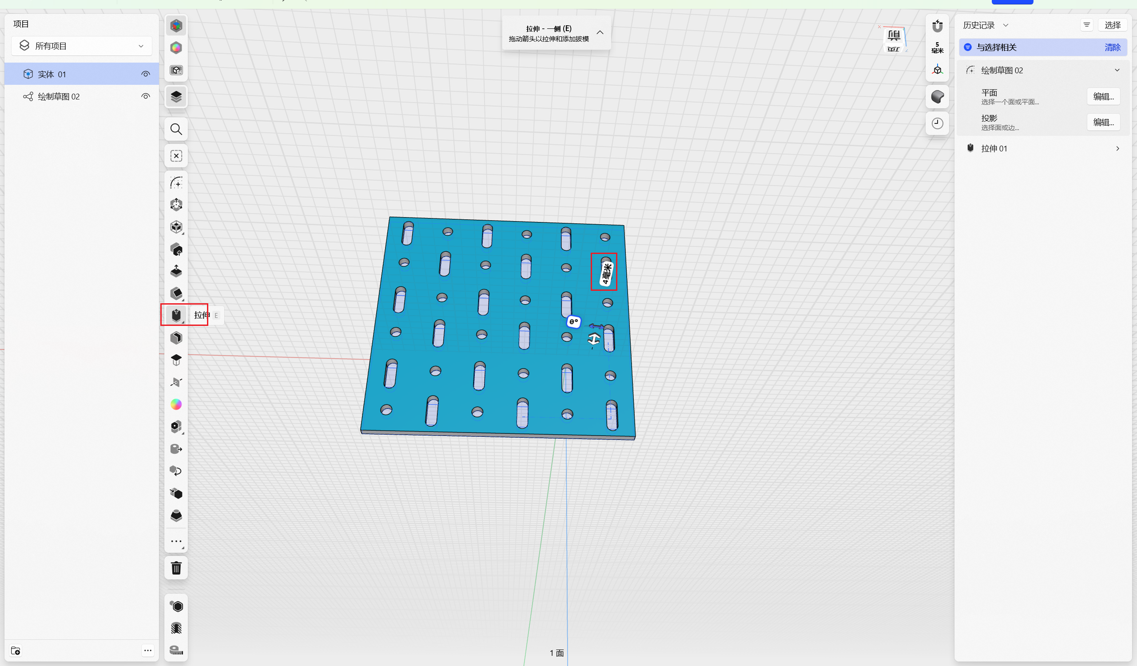Click the magnet snap icon
Viewport: 1137px width, 666px height.
pyautogui.click(x=937, y=26)
